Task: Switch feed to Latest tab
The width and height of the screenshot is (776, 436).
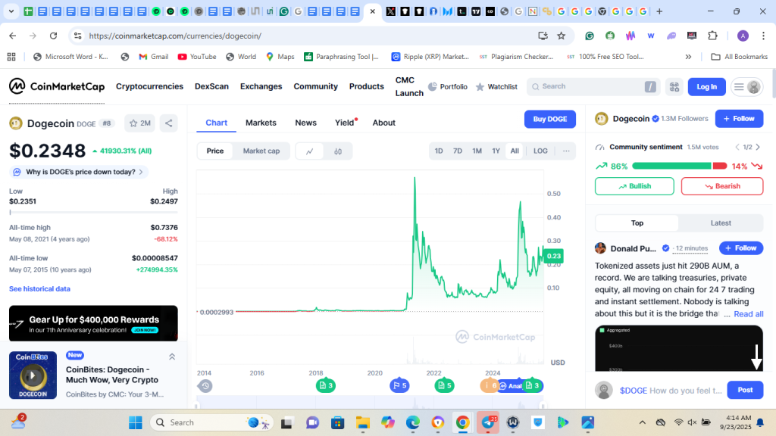Action: [x=721, y=223]
